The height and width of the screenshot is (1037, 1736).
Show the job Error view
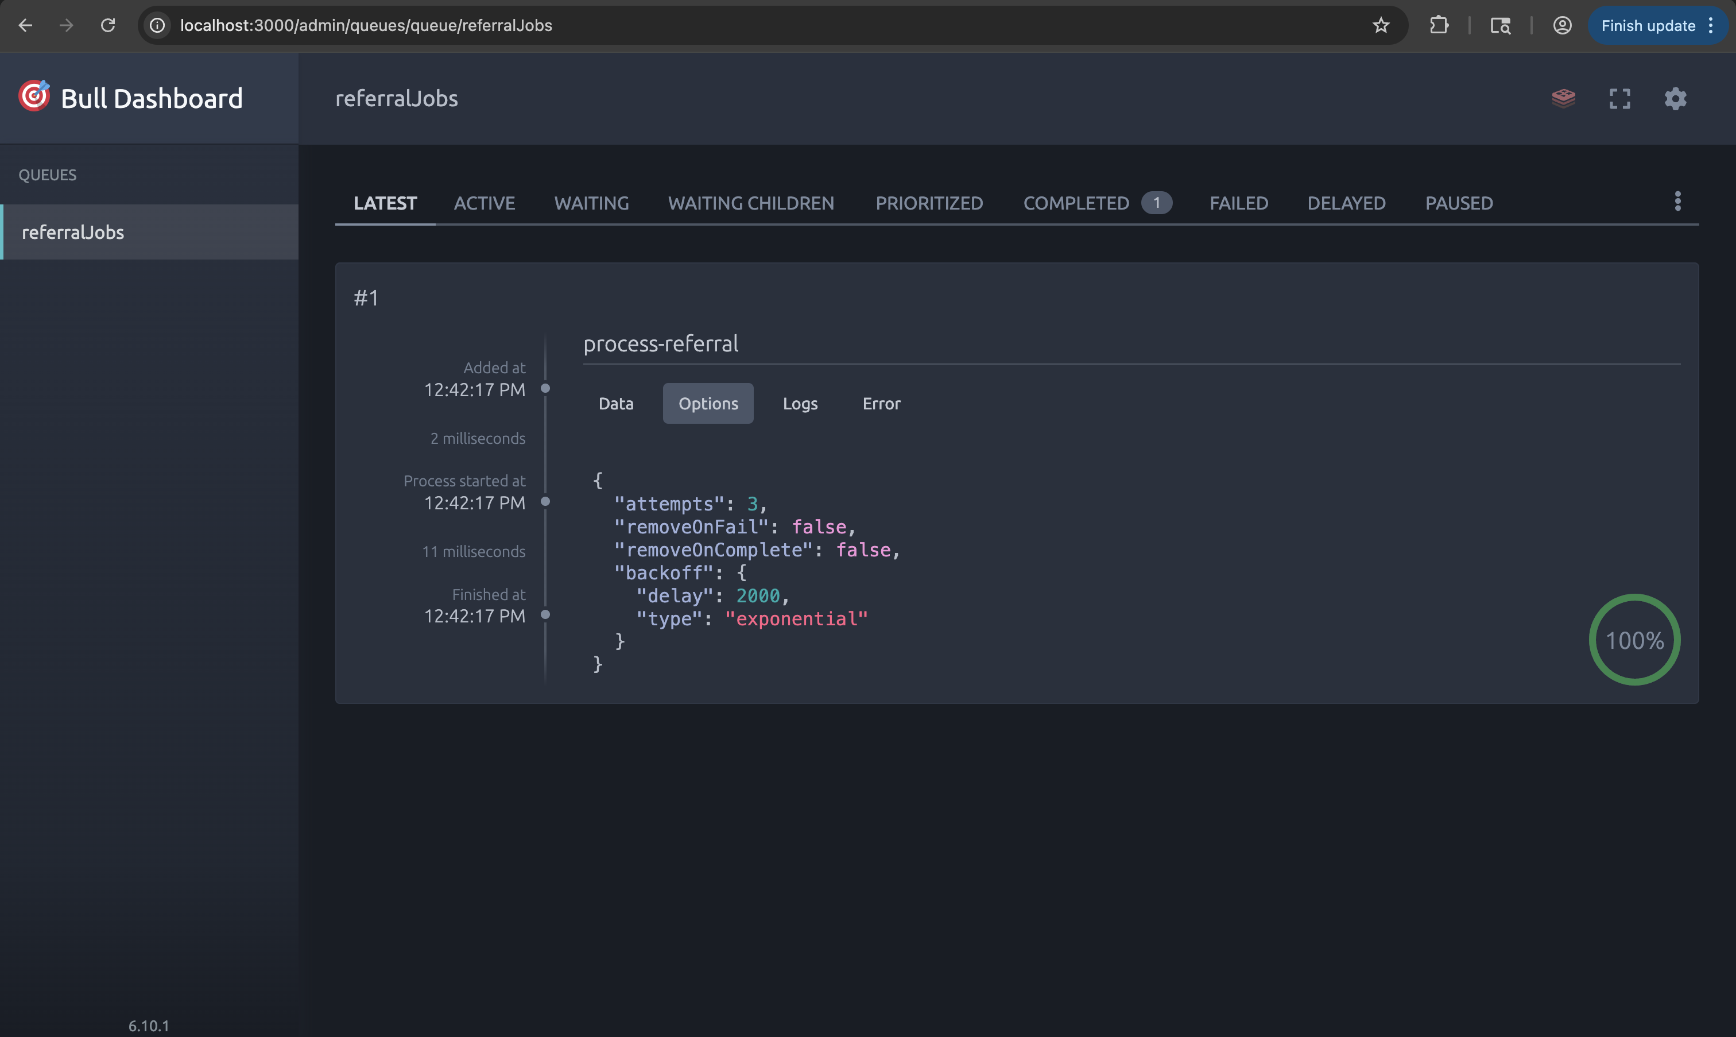tap(881, 403)
